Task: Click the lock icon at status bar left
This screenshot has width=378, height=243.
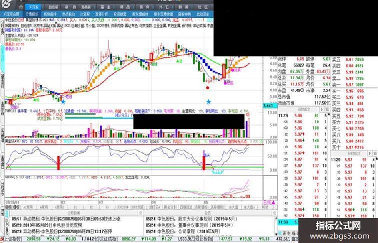Action: [x=2, y=239]
